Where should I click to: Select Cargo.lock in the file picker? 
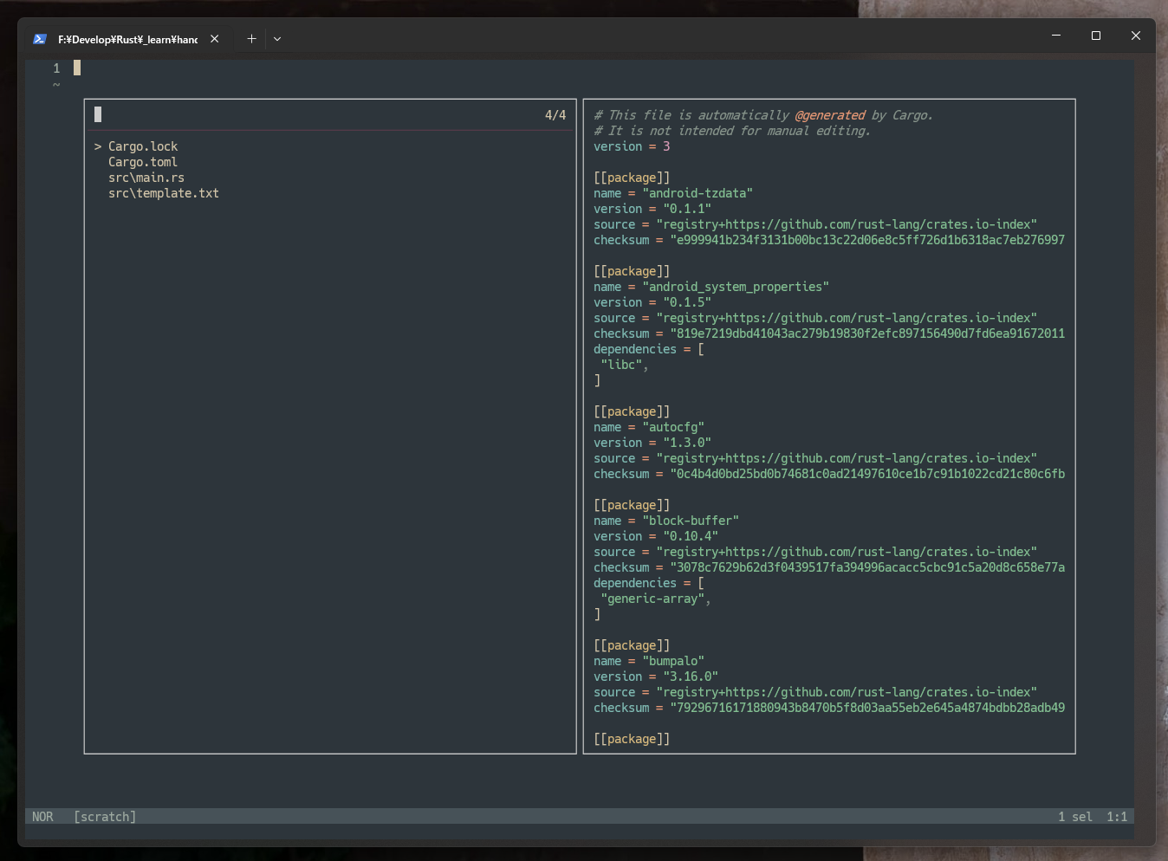pyautogui.click(x=143, y=146)
